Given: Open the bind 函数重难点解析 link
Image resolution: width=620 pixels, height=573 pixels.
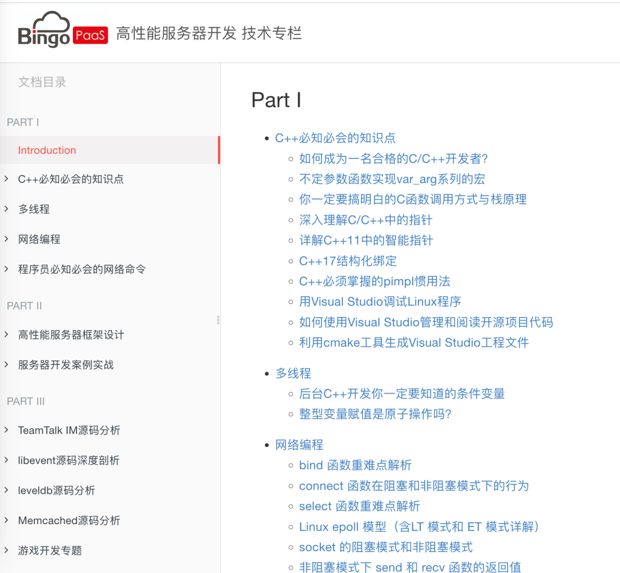Looking at the screenshot, I should (x=355, y=465).
